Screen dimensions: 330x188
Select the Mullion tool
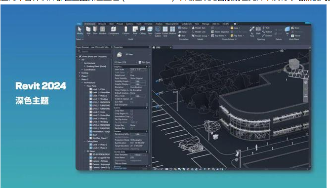pyautogui.click(x=172, y=30)
